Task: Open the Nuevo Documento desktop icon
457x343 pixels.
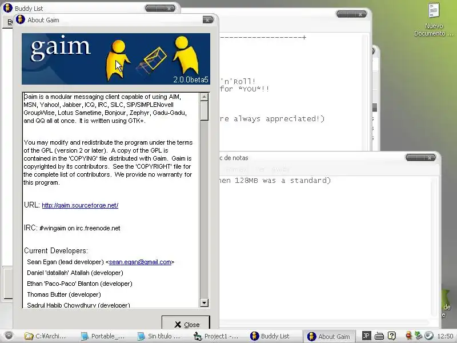Action: point(434,20)
